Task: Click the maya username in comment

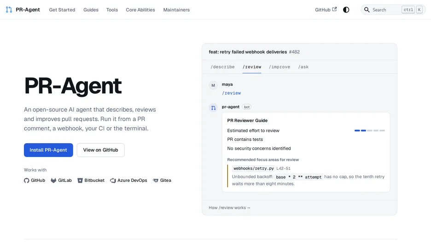Action: (x=227, y=84)
